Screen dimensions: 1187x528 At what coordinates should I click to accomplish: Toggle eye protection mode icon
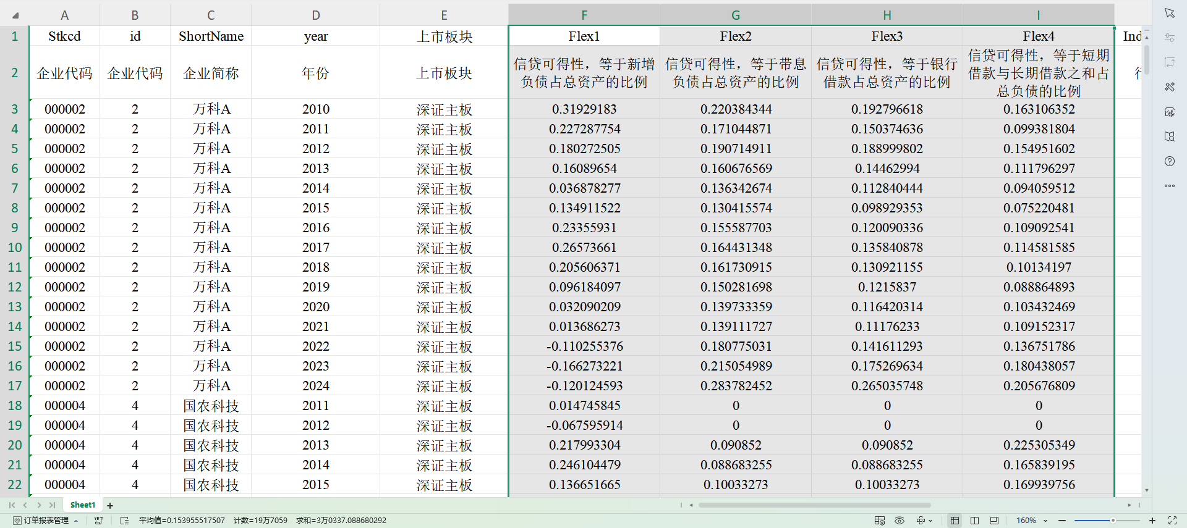tap(900, 521)
